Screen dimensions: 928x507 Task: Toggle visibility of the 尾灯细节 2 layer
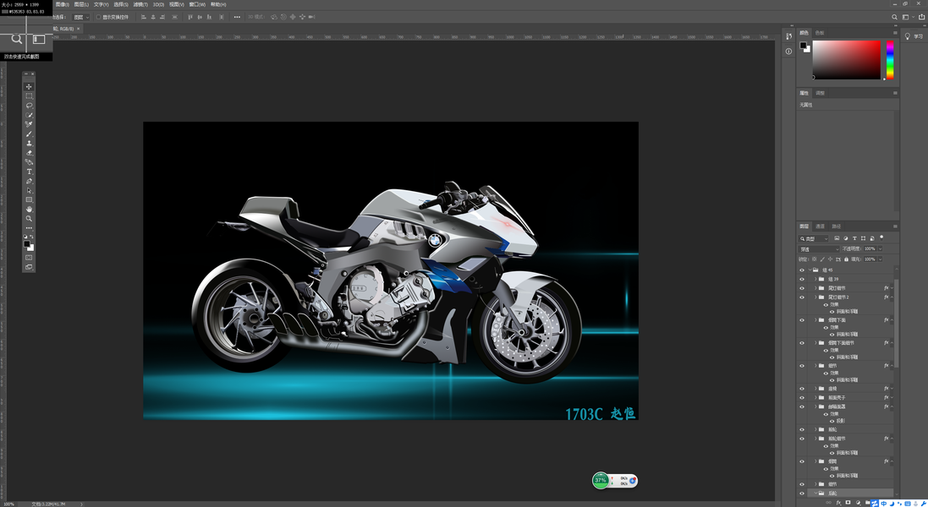click(x=802, y=297)
